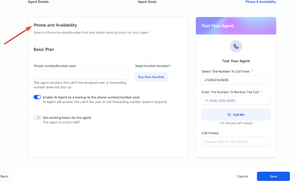
Task: Click the chevron in Call History field
Action: (266, 142)
